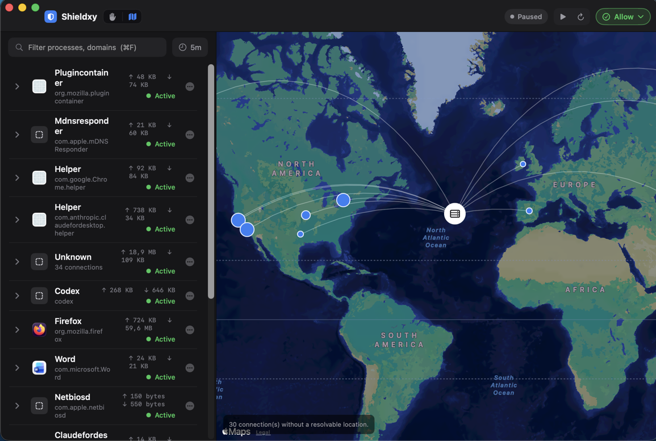Open the Allow mode dropdown
The width and height of the screenshot is (656, 441).
(623, 16)
